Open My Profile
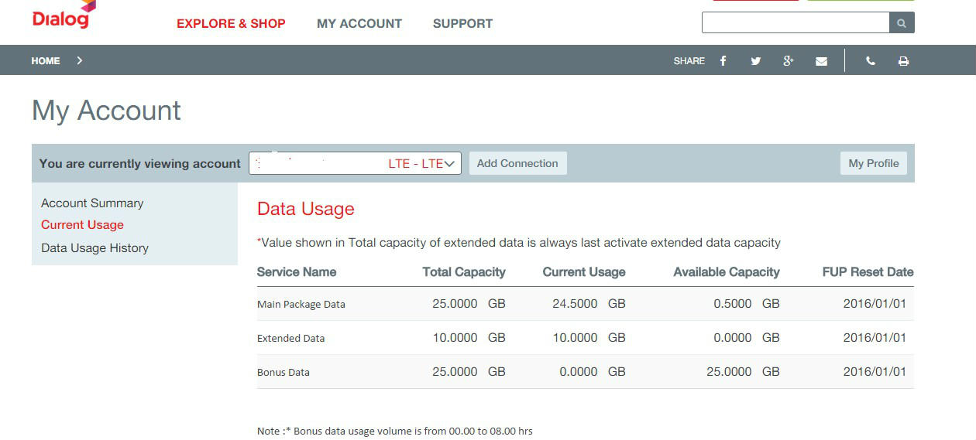976x440 pixels. click(x=873, y=163)
